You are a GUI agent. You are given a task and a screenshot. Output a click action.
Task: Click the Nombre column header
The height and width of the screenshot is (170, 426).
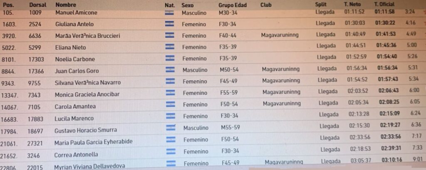[66, 5]
